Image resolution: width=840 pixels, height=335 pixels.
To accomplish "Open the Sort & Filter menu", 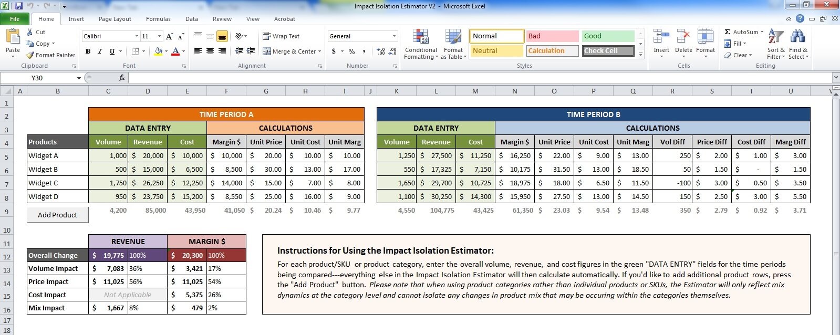I will pyautogui.click(x=775, y=44).
